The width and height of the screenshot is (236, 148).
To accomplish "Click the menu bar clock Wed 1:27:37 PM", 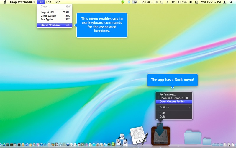I will click(x=210, y=2).
